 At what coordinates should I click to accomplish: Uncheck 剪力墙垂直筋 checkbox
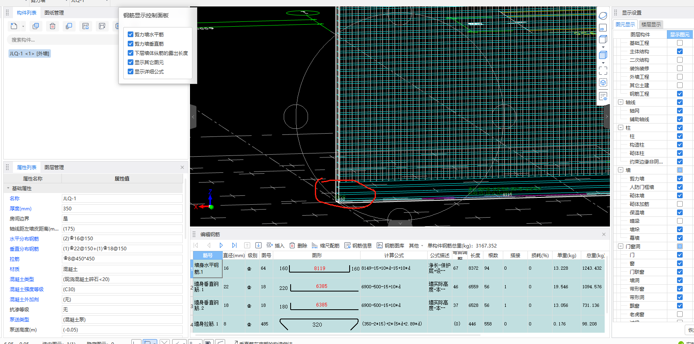[131, 44]
